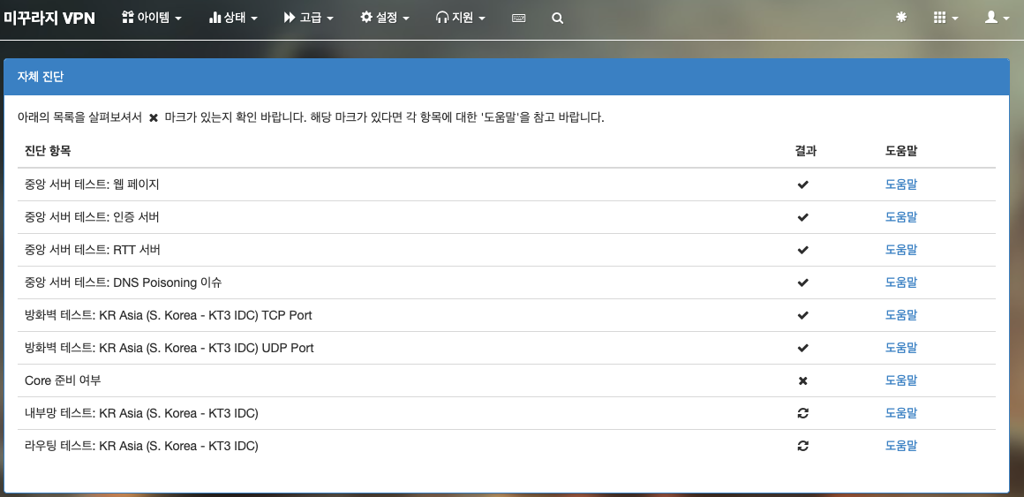
Task: Click the asterisk icon in top bar
Action: pos(901,18)
